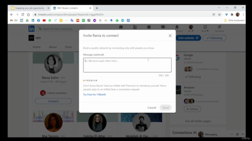Compose new message icon
252x141 pixels.
(x=237, y=134)
